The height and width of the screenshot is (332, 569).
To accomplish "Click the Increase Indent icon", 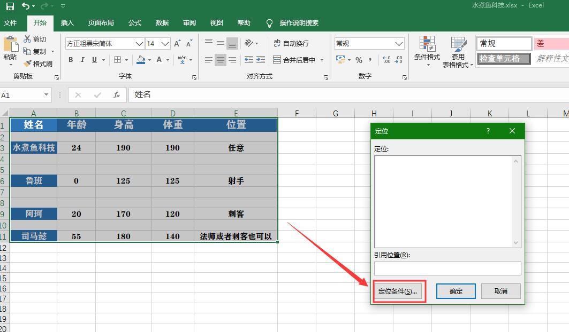I will [260, 60].
